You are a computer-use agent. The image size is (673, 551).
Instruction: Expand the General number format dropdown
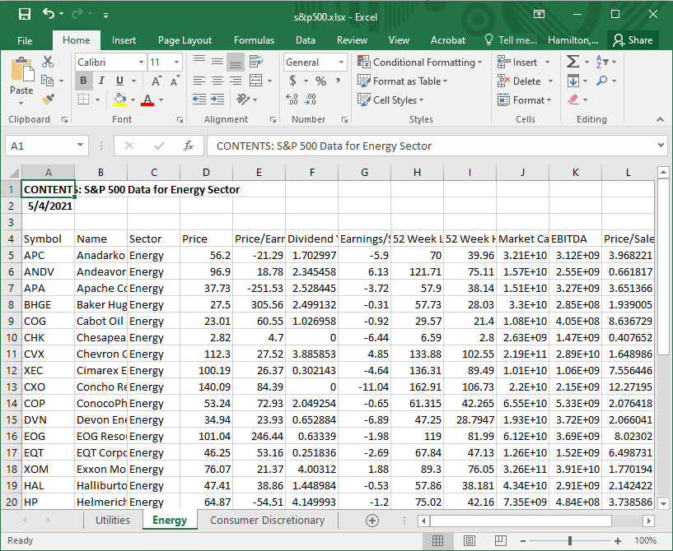341,63
